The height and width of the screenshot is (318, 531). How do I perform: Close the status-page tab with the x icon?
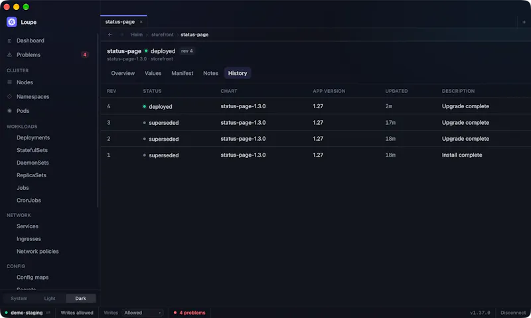click(141, 22)
